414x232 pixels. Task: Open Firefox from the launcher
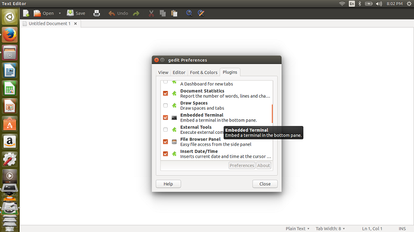tap(10, 35)
